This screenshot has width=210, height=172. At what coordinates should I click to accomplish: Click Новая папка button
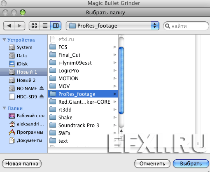(22, 164)
